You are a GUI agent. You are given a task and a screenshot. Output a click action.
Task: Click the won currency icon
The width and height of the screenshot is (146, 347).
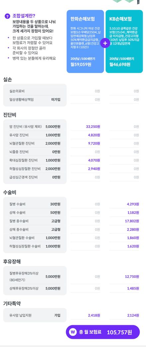(73, 332)
